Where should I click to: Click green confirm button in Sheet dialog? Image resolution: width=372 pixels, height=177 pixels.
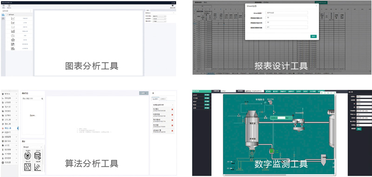pyautogui.click(x=313, y=37)
